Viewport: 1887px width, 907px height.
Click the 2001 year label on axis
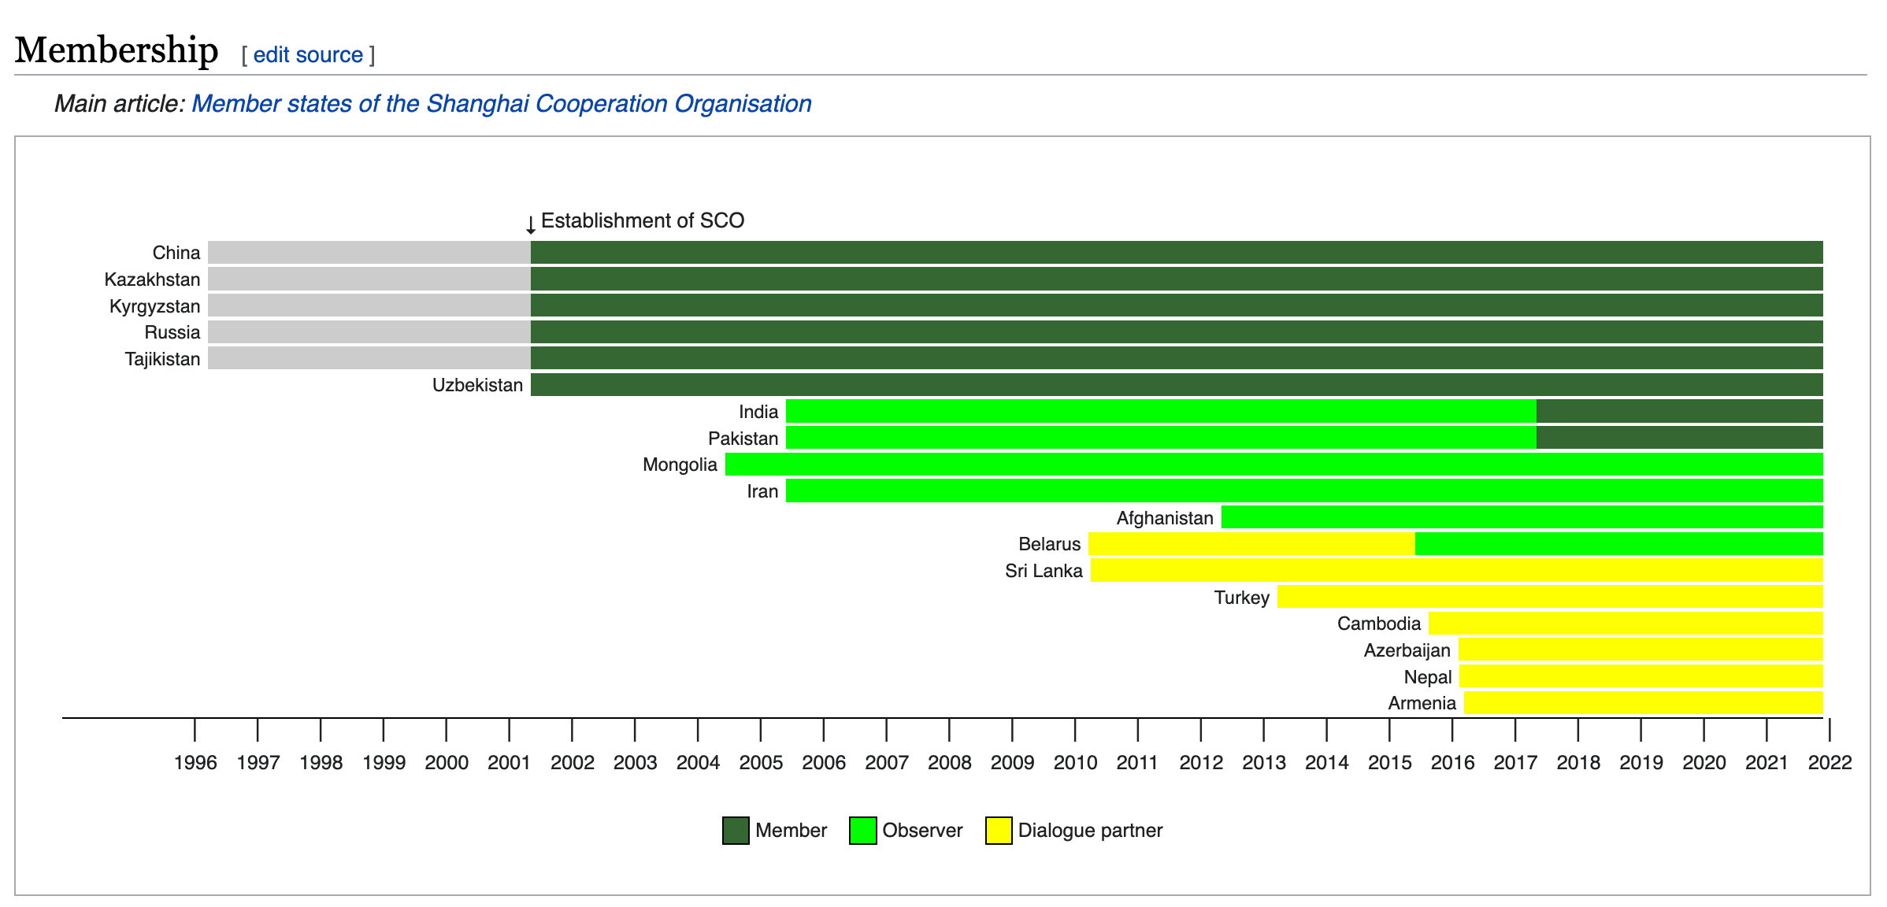pos(509,762)
